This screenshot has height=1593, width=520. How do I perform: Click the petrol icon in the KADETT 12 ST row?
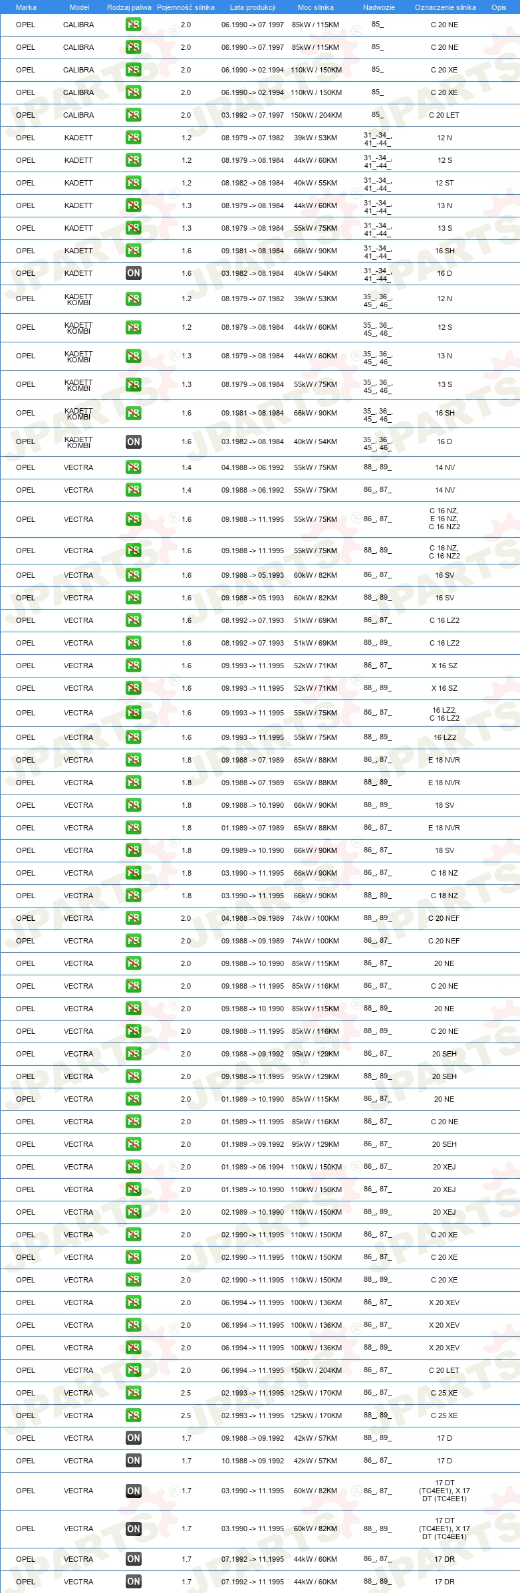click(x=133, y=183)
